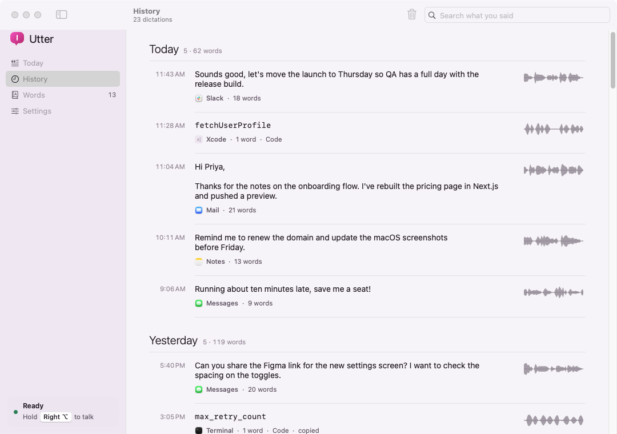Click the Notes app icon on 10:11 AM entry

pos(199,262)
